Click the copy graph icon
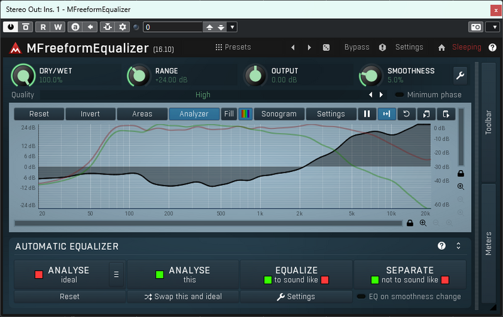The height and width of the screenshot is (317, 503). click(426, 114)
